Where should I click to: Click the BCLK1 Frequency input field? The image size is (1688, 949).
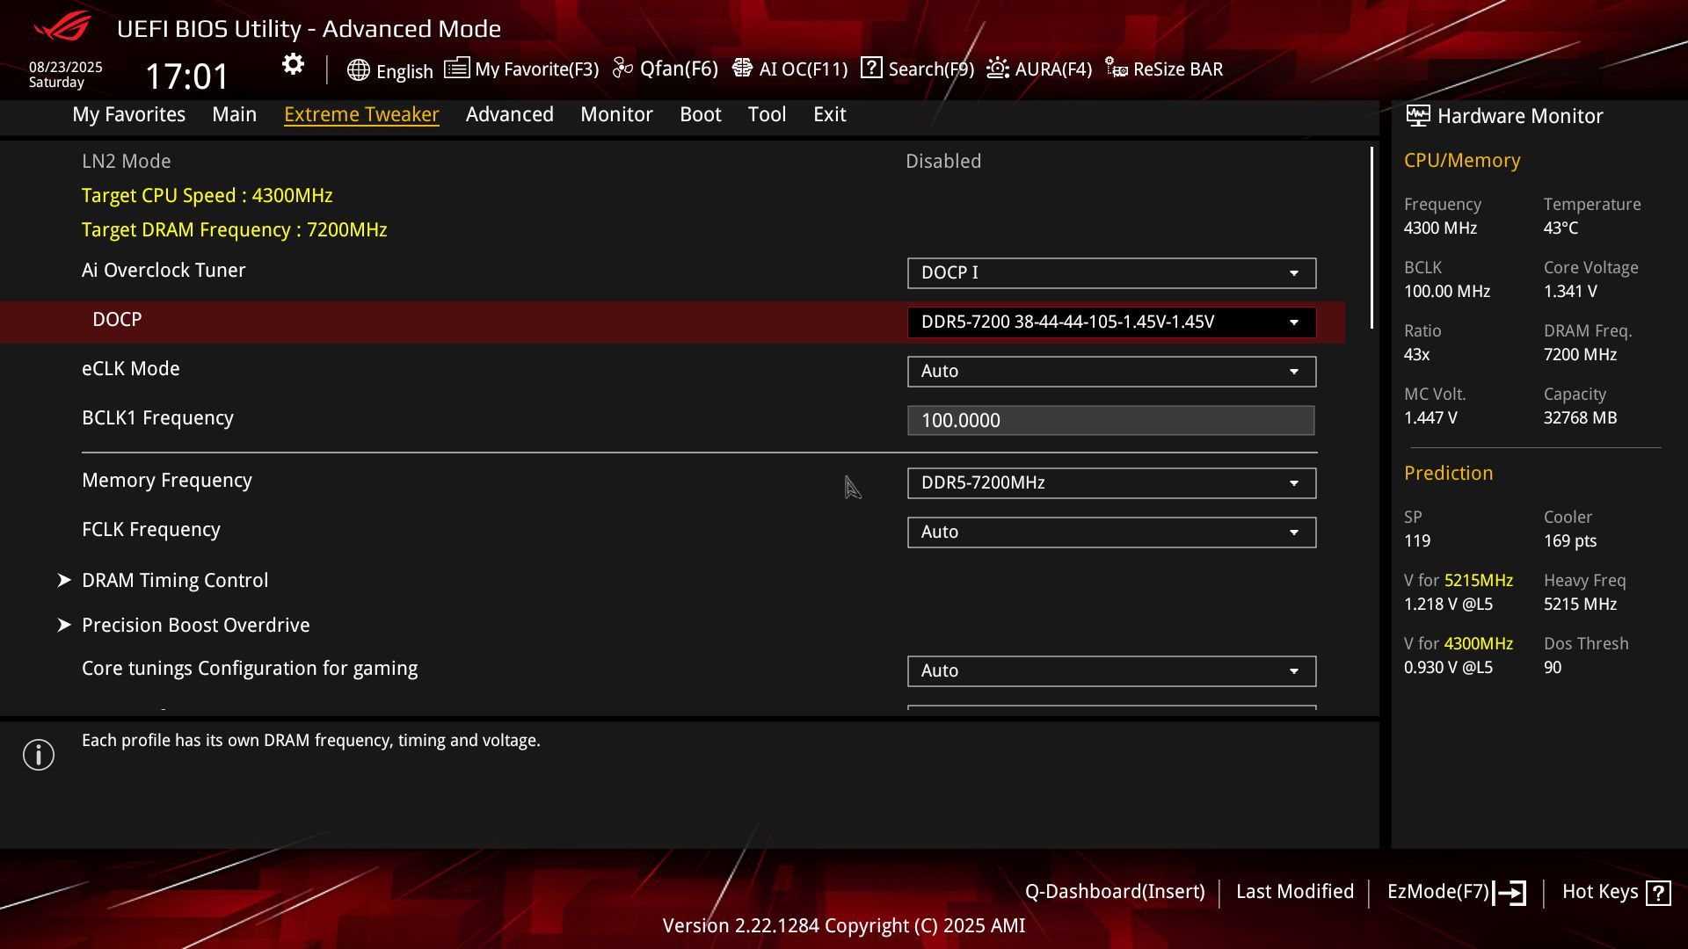[1111, 420]
